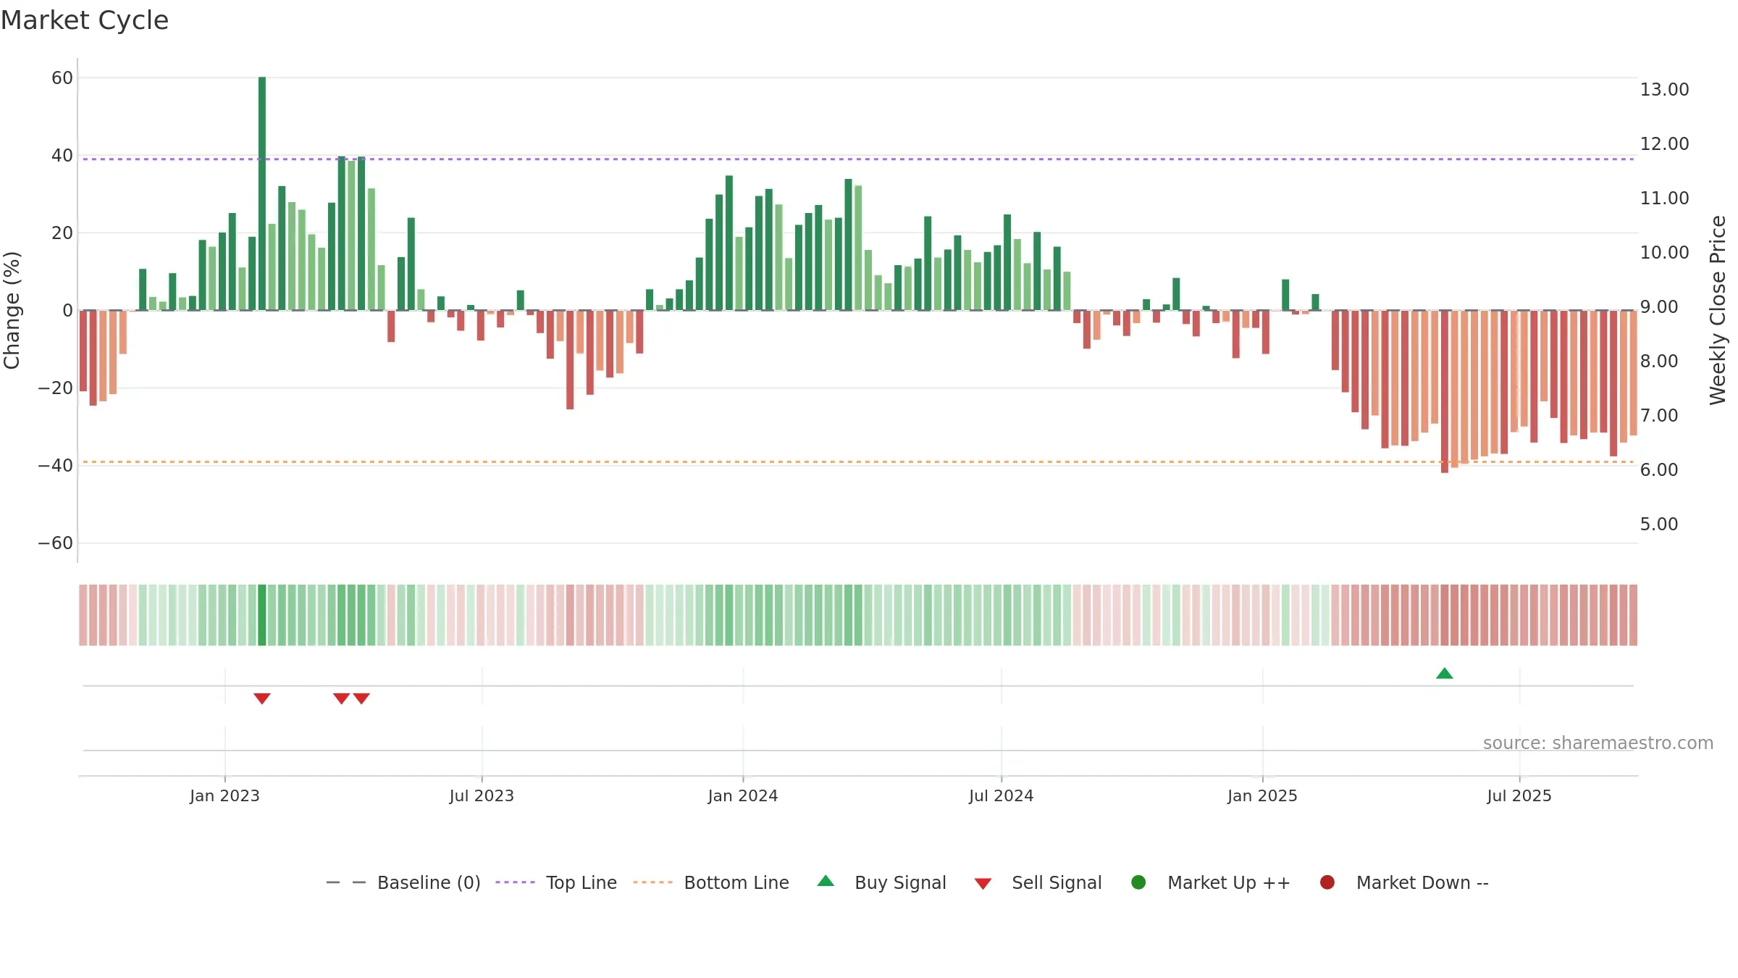Toggle Market Down -- legend entry
The width and height of the screenshot is (1738, 978).
pyautogui.click(x=1403, y=882)
